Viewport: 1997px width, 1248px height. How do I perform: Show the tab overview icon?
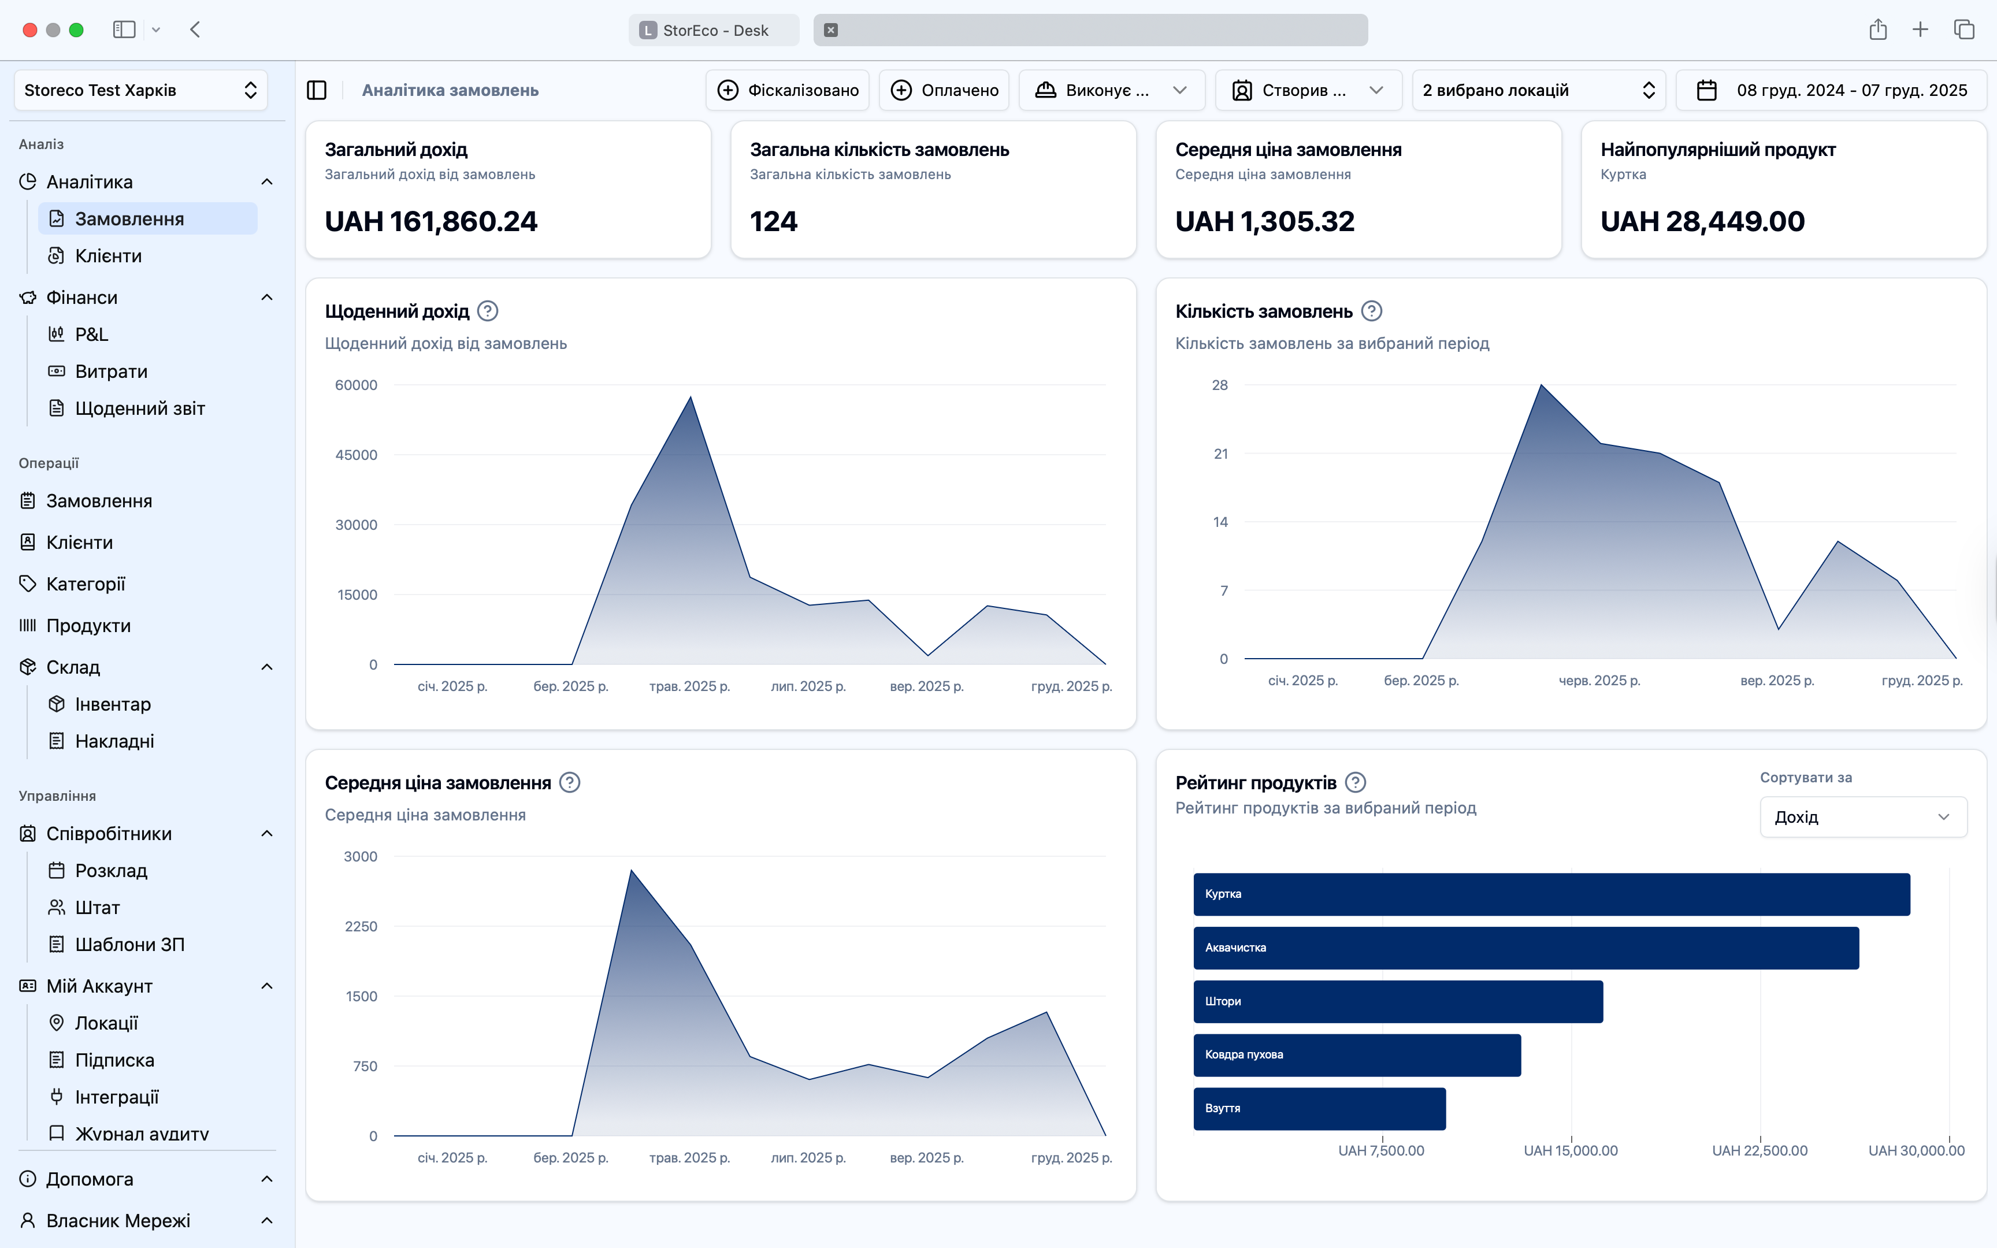[x=1964, y=29]
